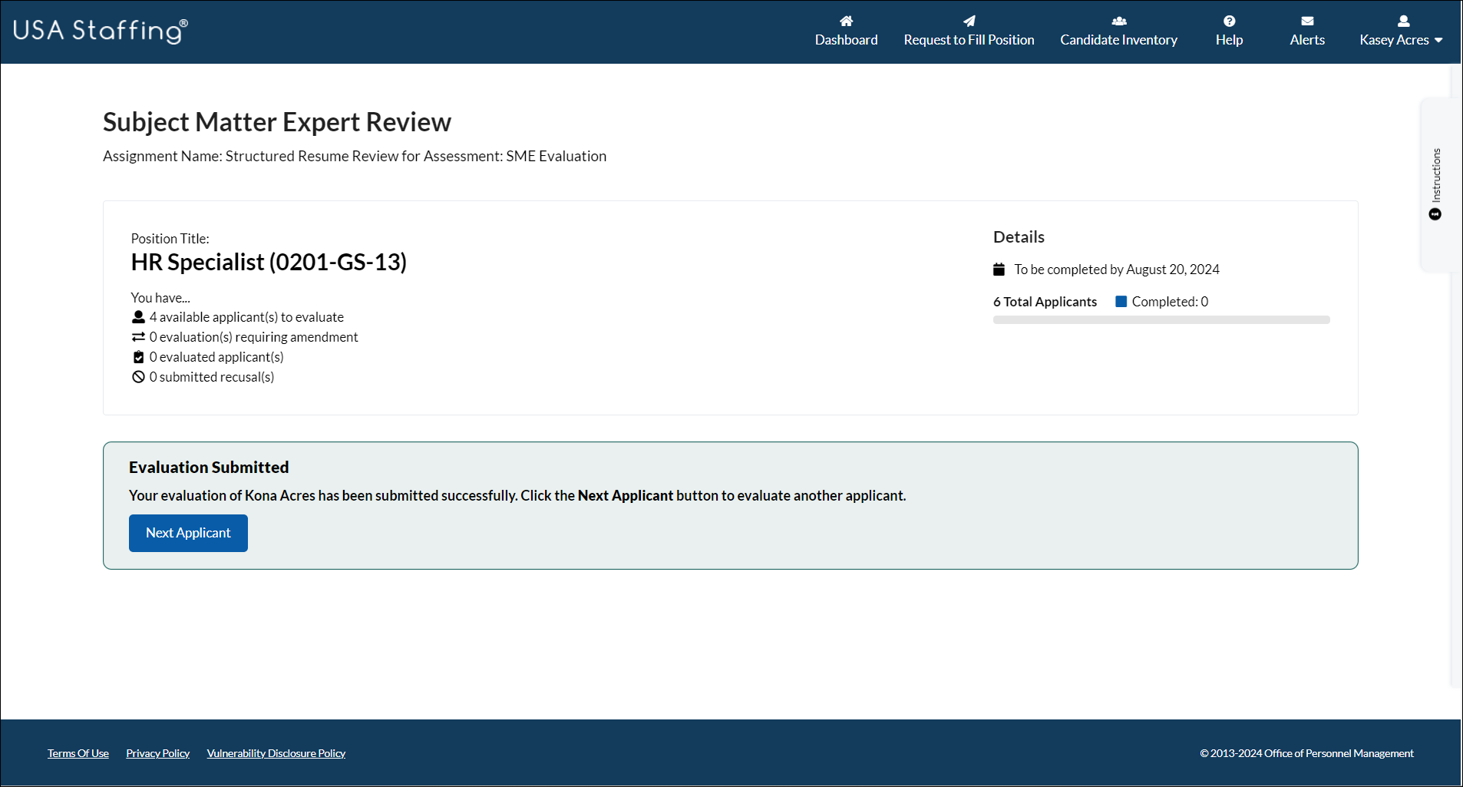Open Candidate Inventory via its people icon
Image resolution: width=1463 pixels, height=787 pixels.
coord(1118,21)
